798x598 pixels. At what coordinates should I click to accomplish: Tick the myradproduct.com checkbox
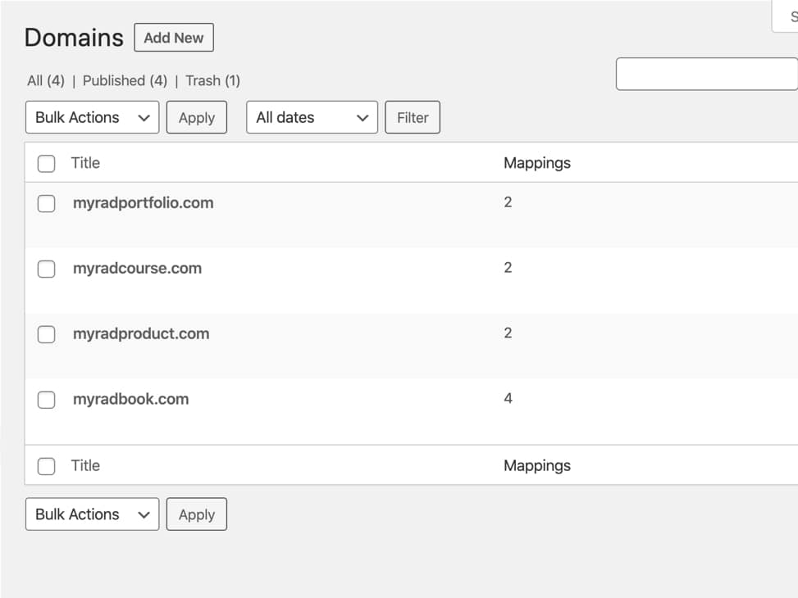tap(47, 334)
